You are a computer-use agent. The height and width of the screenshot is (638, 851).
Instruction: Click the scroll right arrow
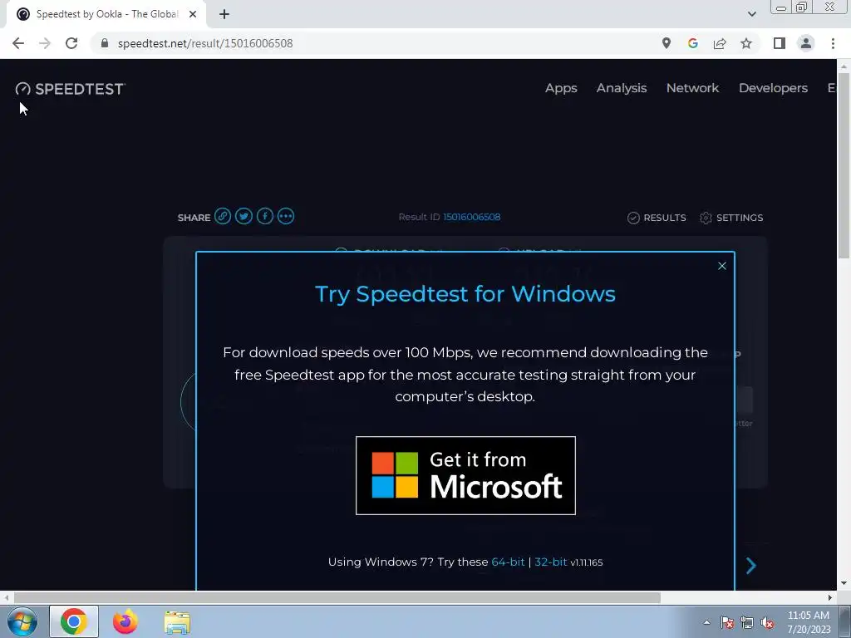830,597
